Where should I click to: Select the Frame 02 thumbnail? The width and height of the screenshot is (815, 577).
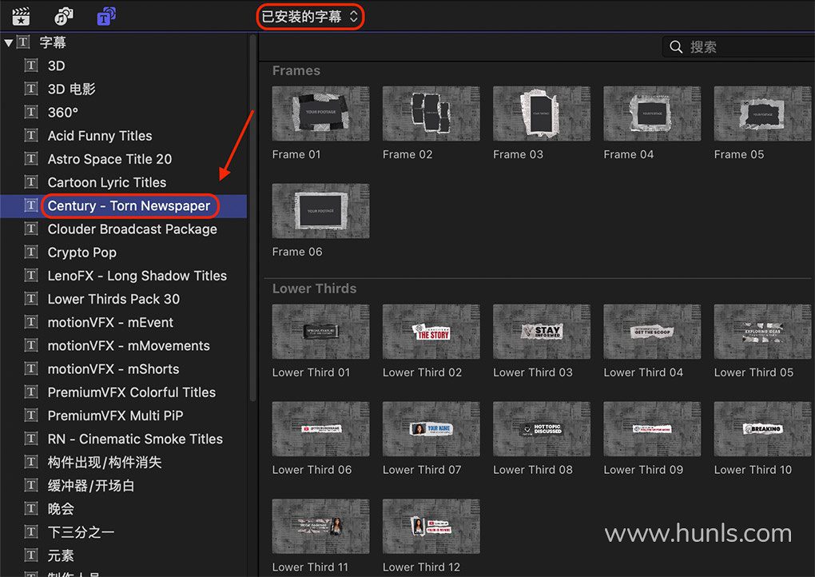pyautogui.click(x=431, y=113)
